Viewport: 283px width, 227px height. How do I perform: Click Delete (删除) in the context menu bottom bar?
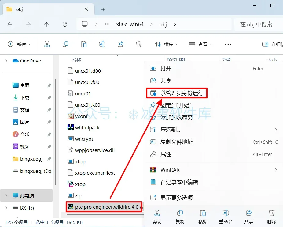(x=271, y=217)
